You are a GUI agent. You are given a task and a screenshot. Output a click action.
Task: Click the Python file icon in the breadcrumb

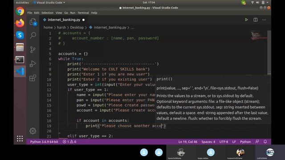pyautogui.click(x=91, y=28)
